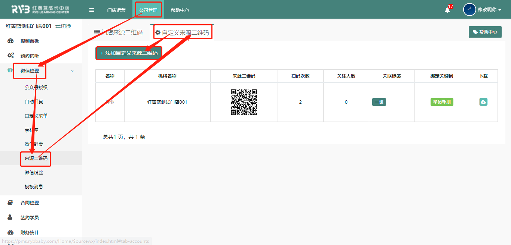Click the user avatar moon icon
Image resolution: width=511 pixels, height=245 pixels.
click(469, 10)
